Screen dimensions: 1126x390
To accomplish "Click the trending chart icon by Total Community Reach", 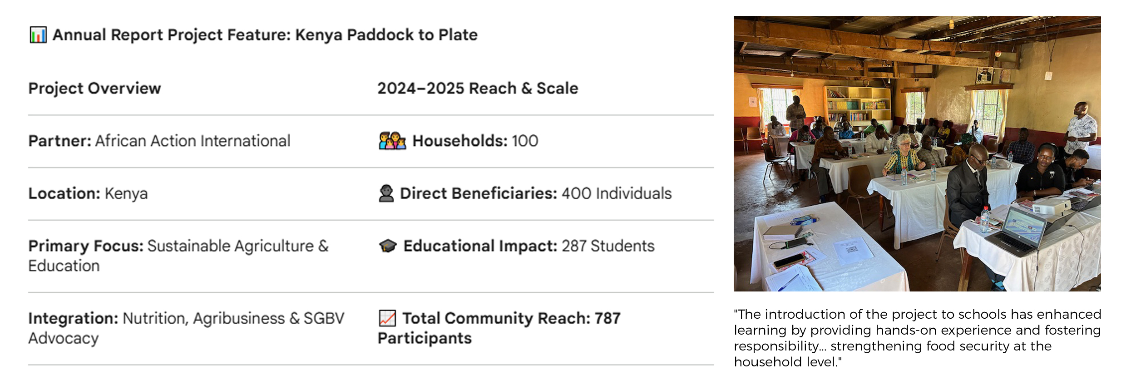I will coord(387,318).
